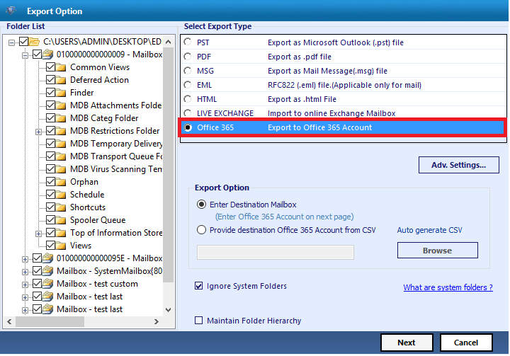Click the Views folder icon
The height and width of the screenshot is (356, 510).
tap(60, 246)
